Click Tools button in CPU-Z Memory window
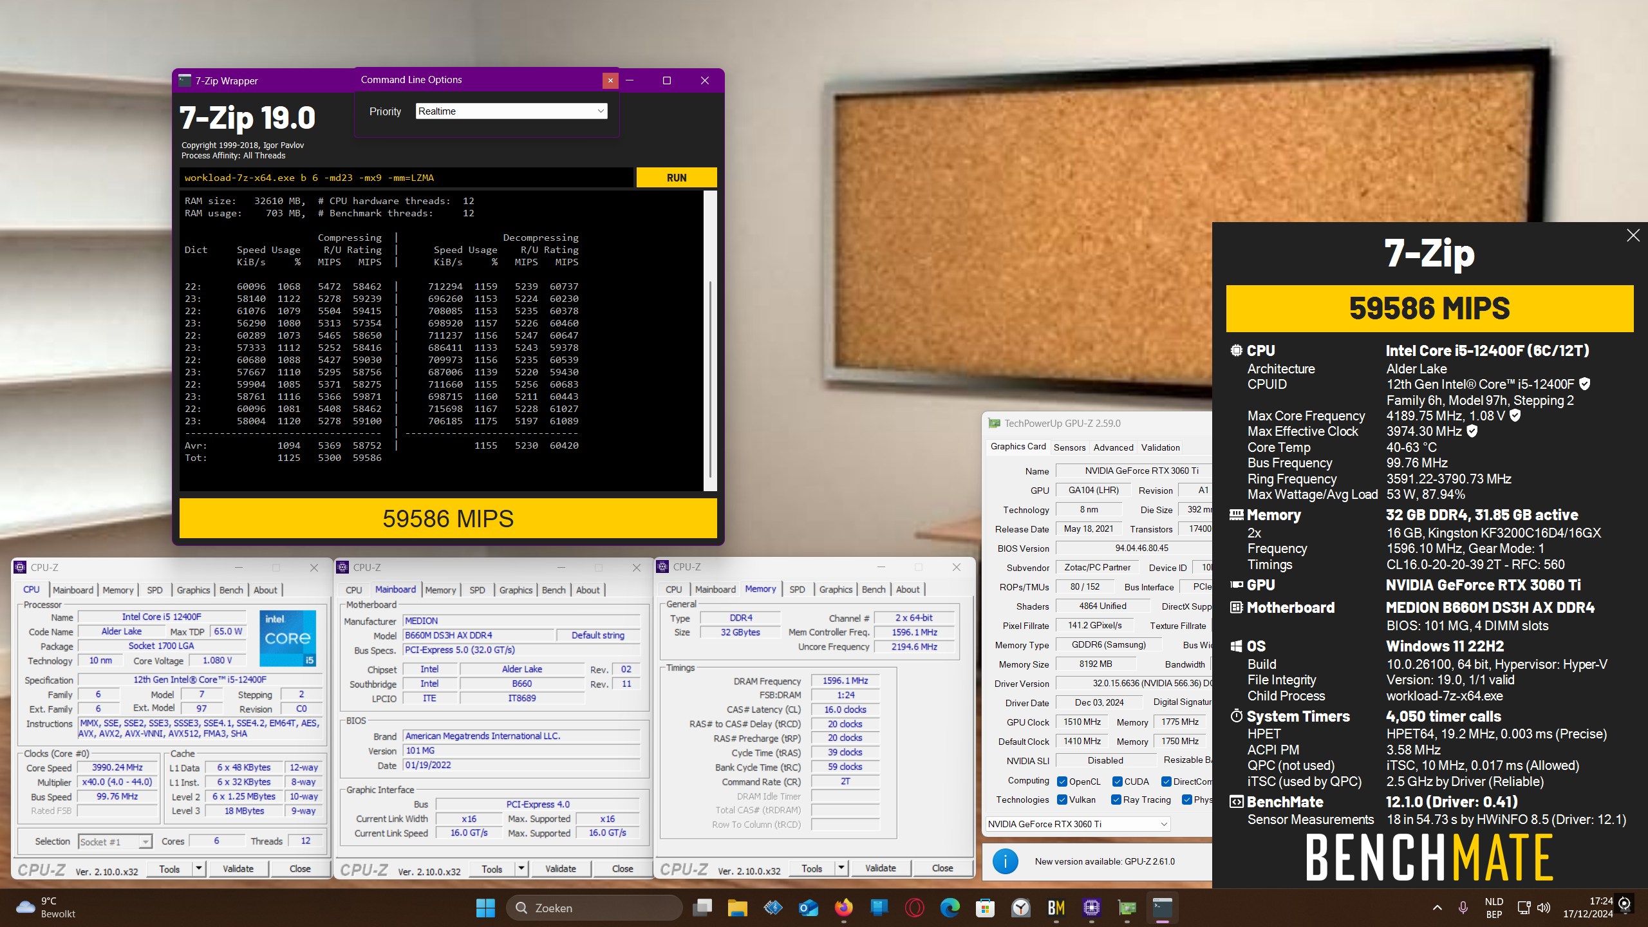This screenshot has width=1648, height=927. 812,868
